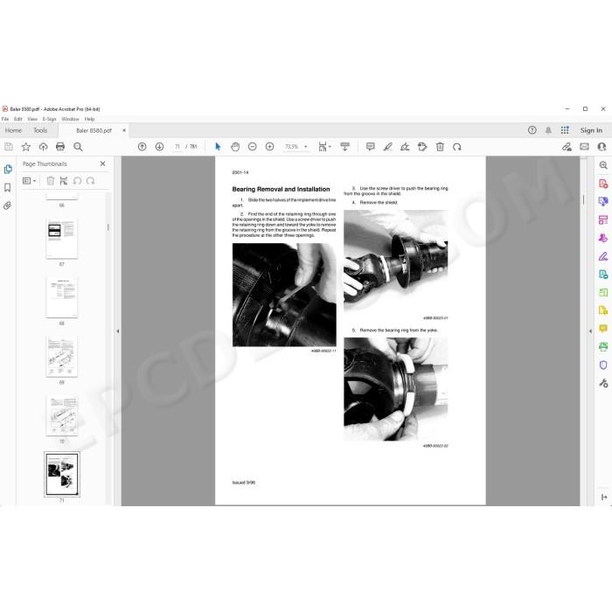Share file by email envelope icon

(584, 147)
